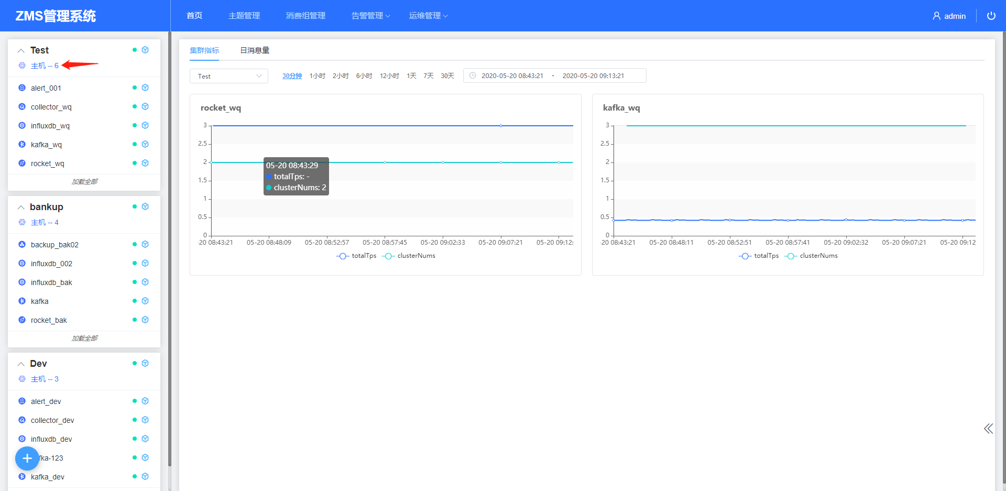This screenshot has height=491, width=1006.
Task: Go to 首页 in the top menu
Action: point(194,16)
